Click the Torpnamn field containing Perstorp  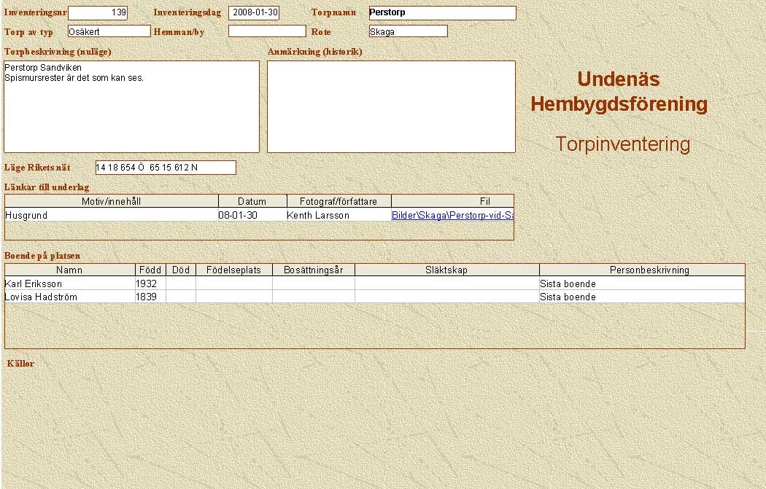442,13
